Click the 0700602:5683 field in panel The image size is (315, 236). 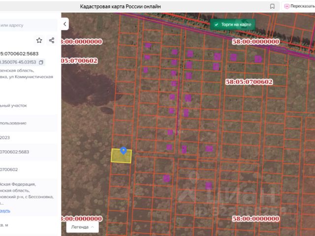pyautogui.click(x=15, y=152)
